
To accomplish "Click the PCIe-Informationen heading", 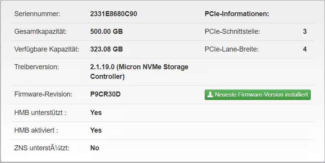I will click(x=237, y=14).
